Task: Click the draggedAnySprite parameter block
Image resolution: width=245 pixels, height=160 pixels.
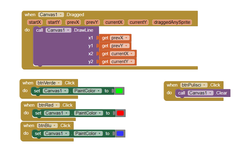Action: tap(172, 22)
